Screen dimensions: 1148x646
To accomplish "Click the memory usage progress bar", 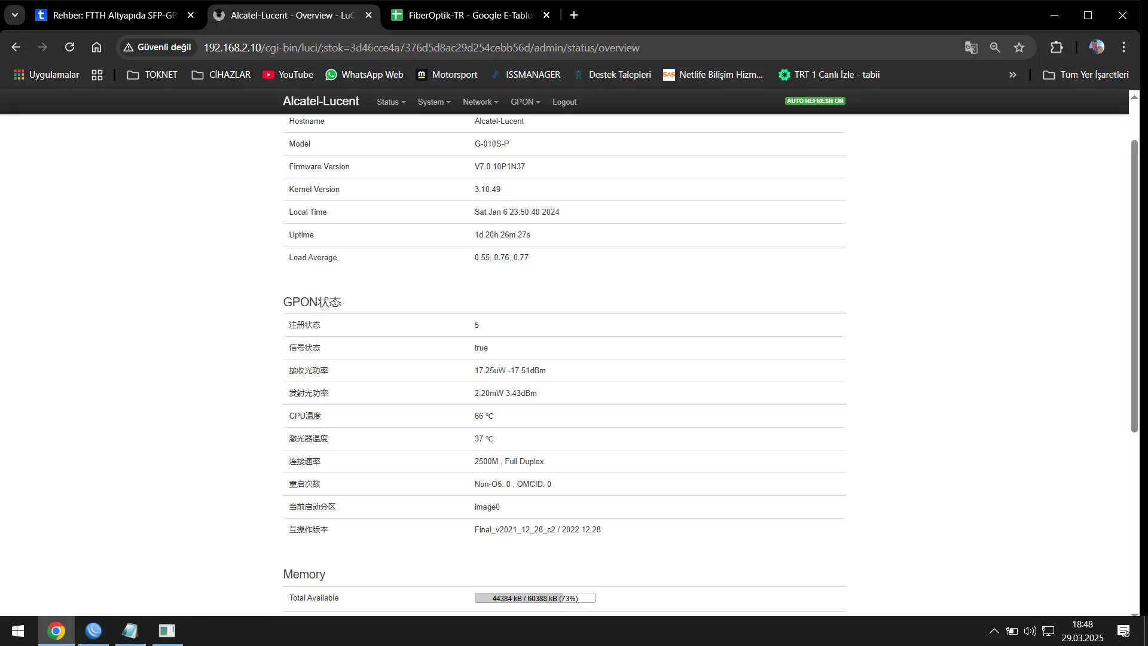I will point(535,598).
